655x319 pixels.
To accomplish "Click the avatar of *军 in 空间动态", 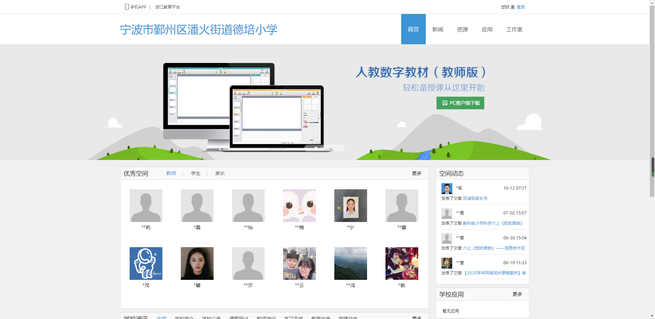I will click(x=447, y=188).
